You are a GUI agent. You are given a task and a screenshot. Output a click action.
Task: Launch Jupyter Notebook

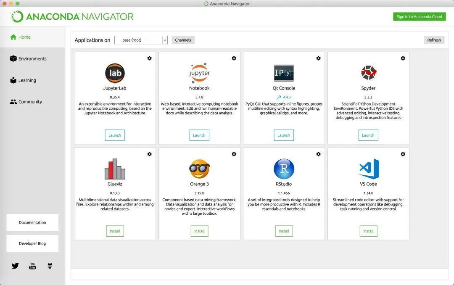point(199,135)
